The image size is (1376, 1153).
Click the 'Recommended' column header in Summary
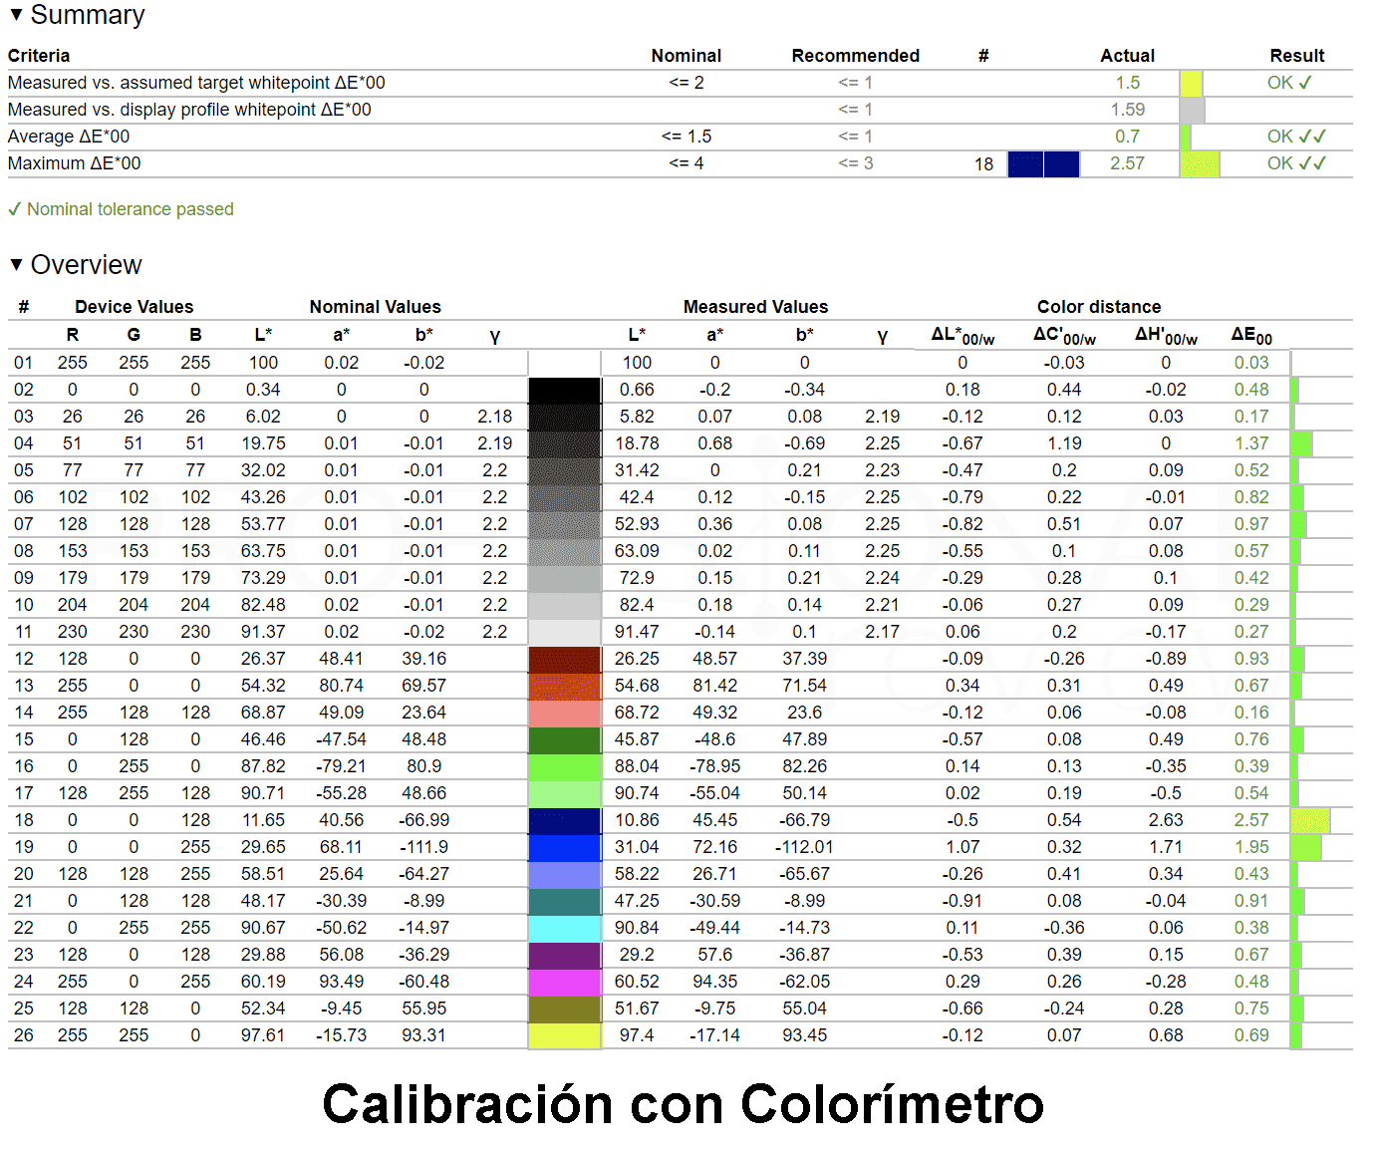tap(855, 56)
